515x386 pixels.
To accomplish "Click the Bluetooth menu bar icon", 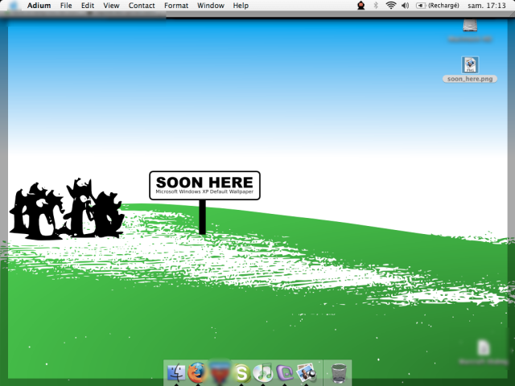I will pyautogui.click(x=376, y=6).
